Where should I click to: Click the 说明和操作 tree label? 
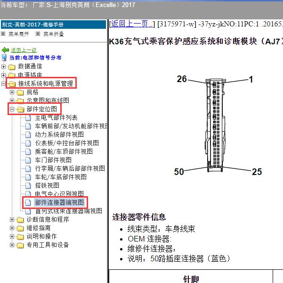coord(42,236)
